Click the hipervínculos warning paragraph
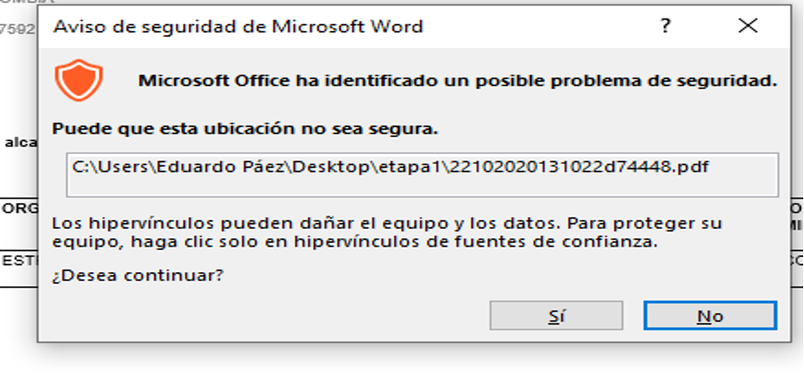Viewport: 804px width, 380px height. 387,232
